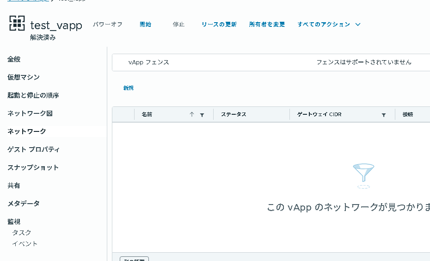The width and height of the screenshot is (430, 261).
Task: Click 所有者を変更 action
Action: click(267, 25)
